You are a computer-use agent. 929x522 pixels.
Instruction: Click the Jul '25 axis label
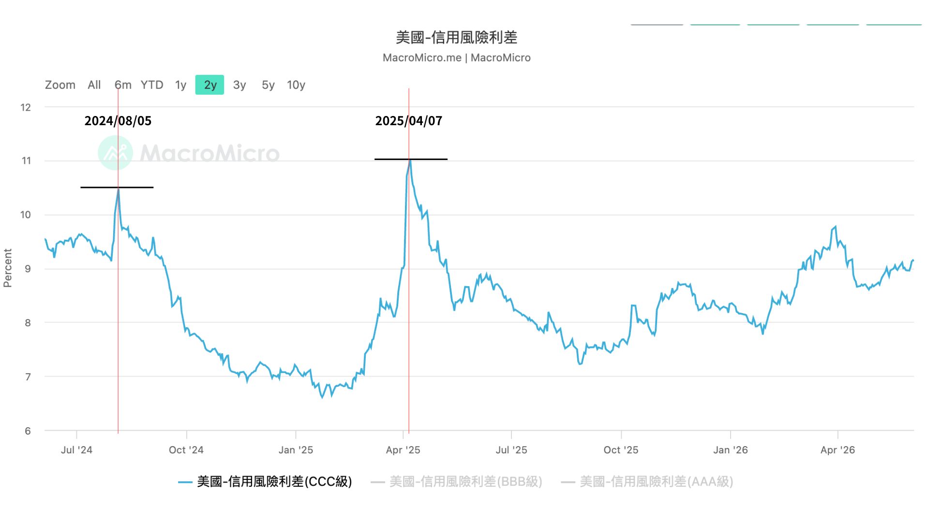tap(511, 450)
